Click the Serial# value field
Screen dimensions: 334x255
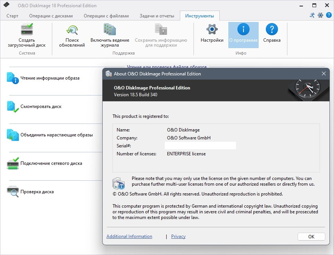(200, 145)
